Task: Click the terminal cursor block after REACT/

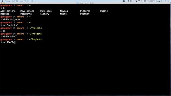Action: click(15, 42)
